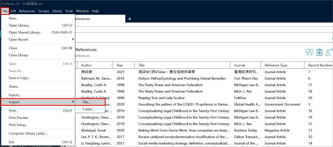Choose File... in Import submenu
Image resolution: width=333 pixels, height=147 pixels.
pyautogui.click(x=90, y=102)
